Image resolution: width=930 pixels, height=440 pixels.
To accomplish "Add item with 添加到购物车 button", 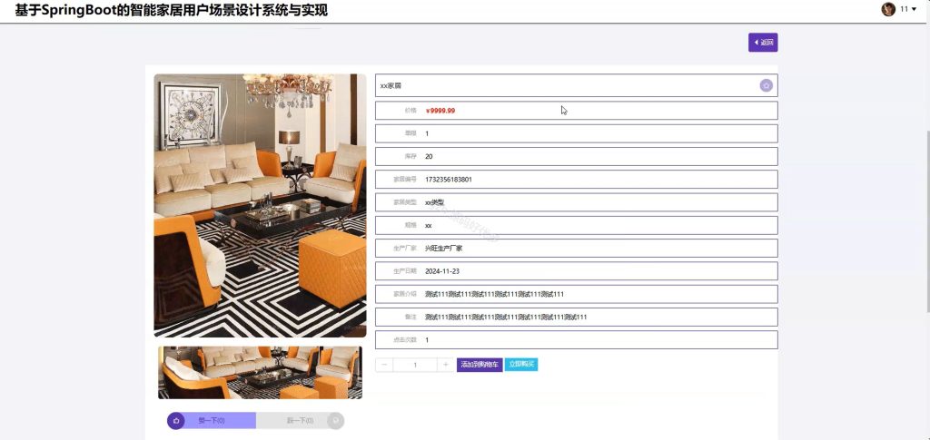I will (480, 365).
